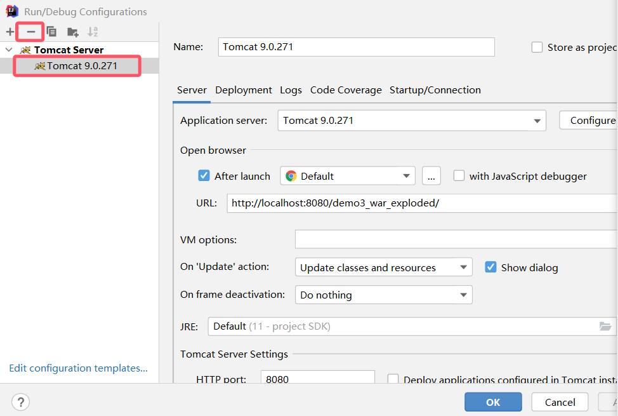Open the Startup/Connection tab
This screenshot has width=618, height=416.
(x=435, y=90)
